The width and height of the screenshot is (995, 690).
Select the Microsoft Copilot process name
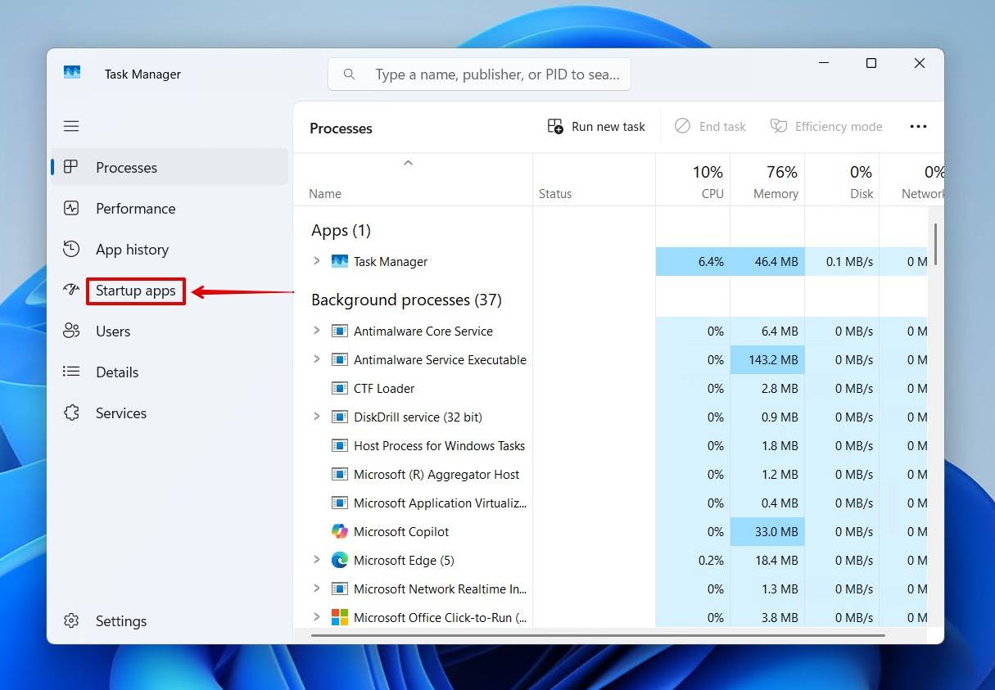click(401, 531)
